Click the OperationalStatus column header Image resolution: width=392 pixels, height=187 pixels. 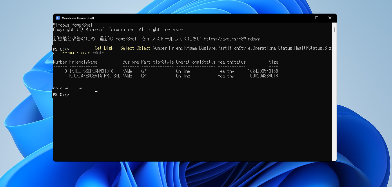coord(196,62)
